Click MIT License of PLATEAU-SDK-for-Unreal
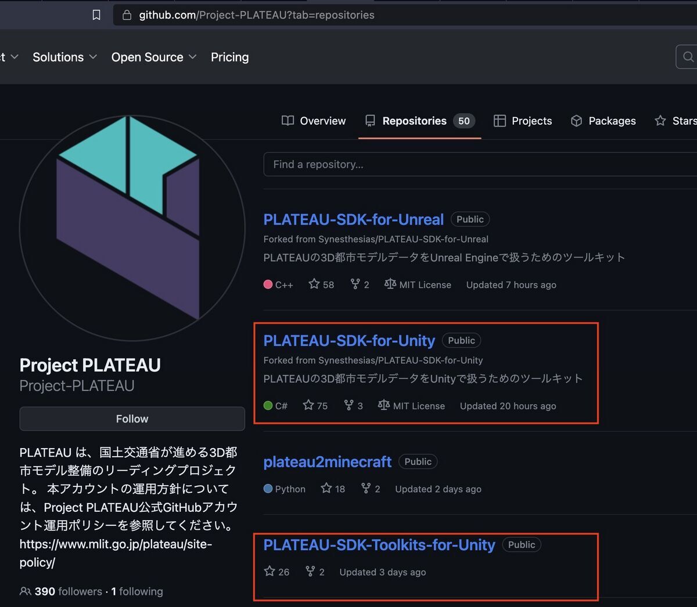This screenshot has height=607, width=697. tap(418, 284)
